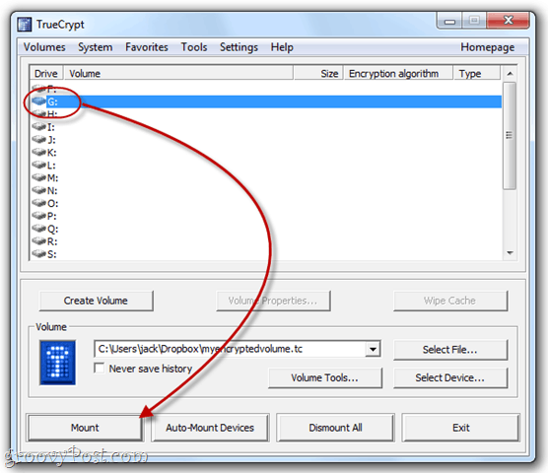This screenshot has height=473, width=548.
Task: Select the M: drive slot icon
Action: click(x=38, y=177)
